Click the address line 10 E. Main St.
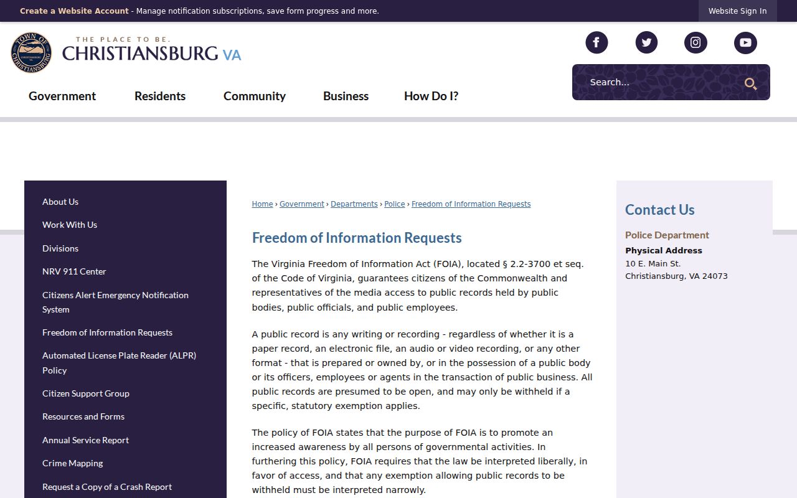 pos(653,263)
